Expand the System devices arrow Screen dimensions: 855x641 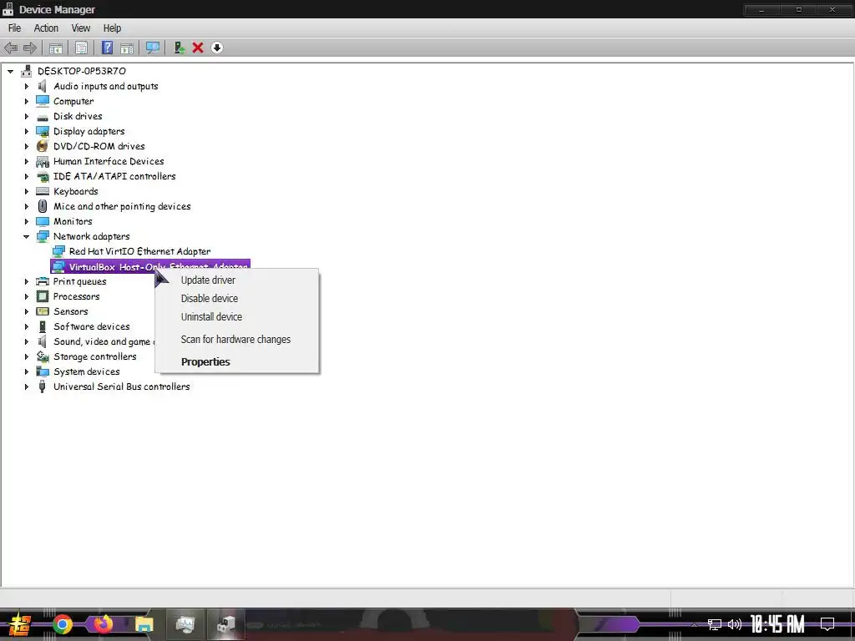[x=26, y=371]
